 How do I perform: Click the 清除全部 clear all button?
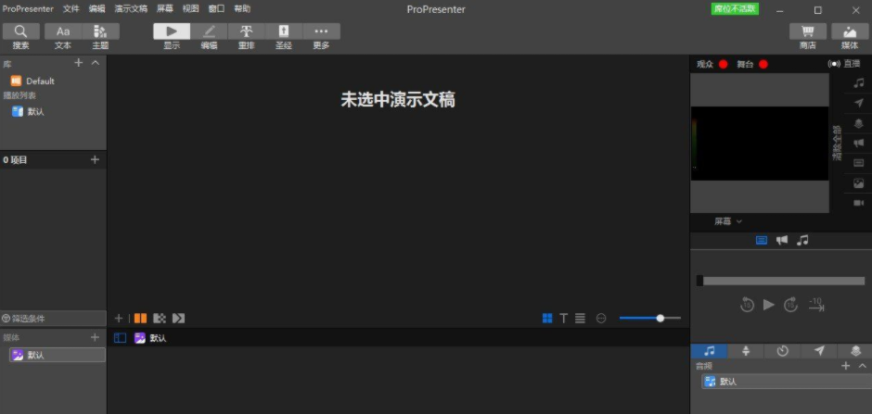(x=837, y=144)
